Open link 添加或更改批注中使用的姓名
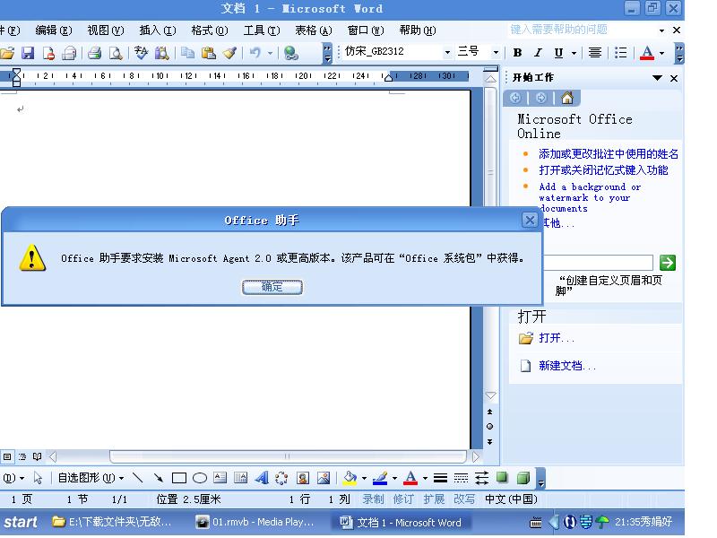Screen dimensions: 717x538 (x=609, y=153)
